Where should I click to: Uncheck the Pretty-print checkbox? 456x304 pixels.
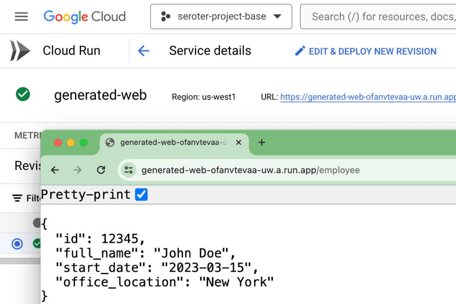[x=141, y=195]
